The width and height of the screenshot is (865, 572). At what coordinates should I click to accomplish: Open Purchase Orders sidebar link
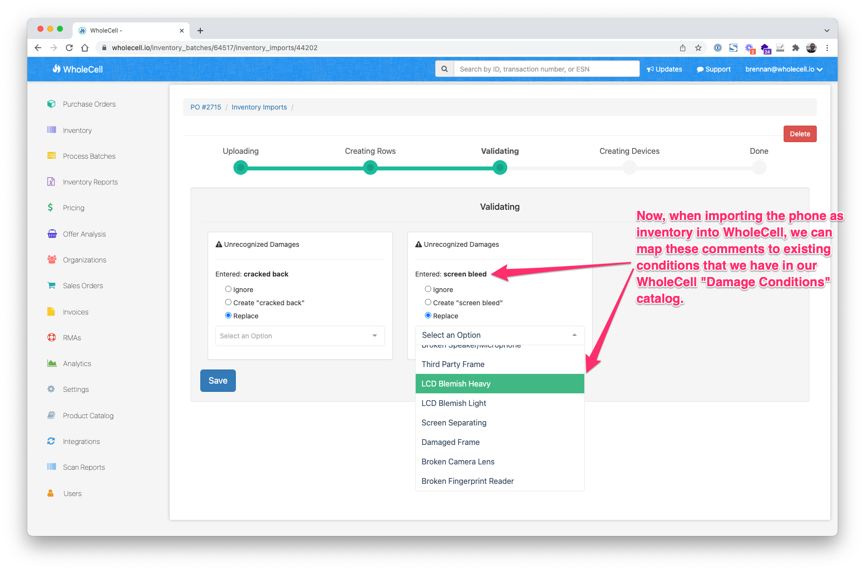(89, 104)
